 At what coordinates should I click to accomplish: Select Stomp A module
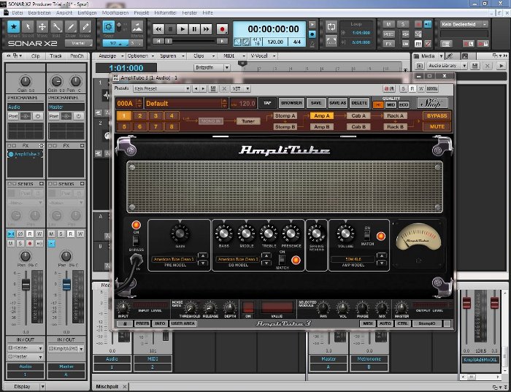(x=285, y=115)
